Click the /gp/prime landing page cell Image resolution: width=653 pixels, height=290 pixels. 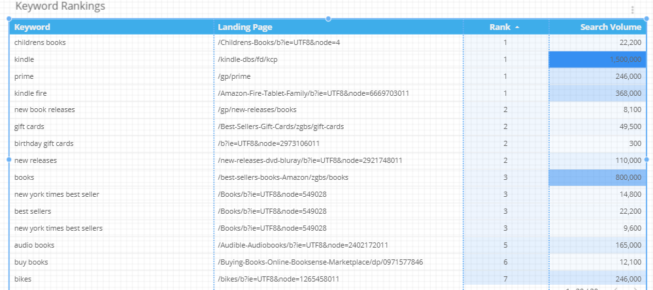point(234,76)
